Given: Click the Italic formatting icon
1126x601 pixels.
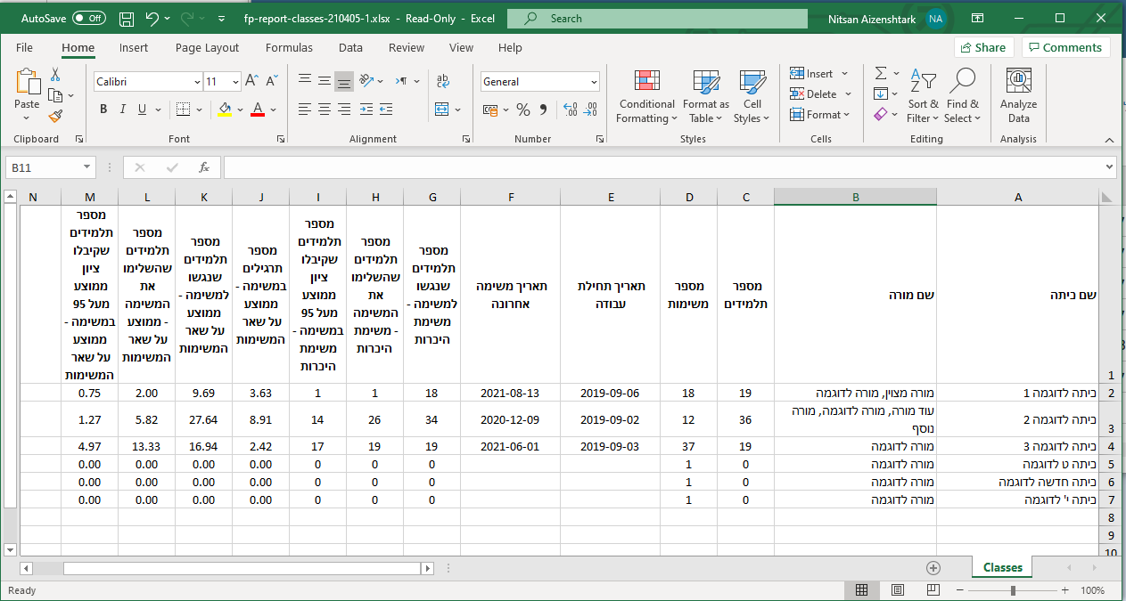Looking at the screenshot, I should click(123, 110).
